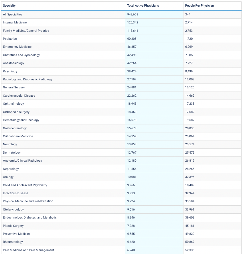Click the Obstetrics and Gynecology cell

pyautogui.click(x=21, y=55)
